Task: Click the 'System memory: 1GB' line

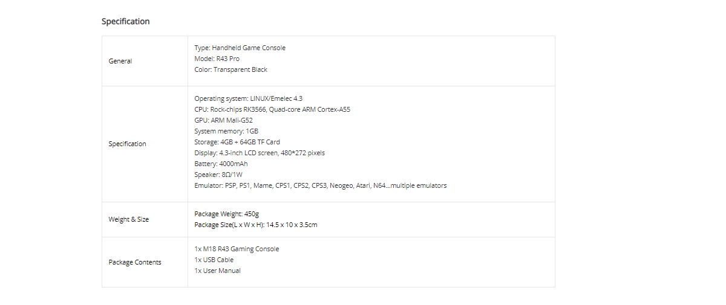Action: click(226, 131)
